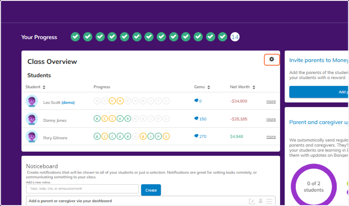Image resolution: width=349 pixels, height=206 pixels.
Task: Click Leo Scott's grey S progress badge
Action: click(166, 101)
